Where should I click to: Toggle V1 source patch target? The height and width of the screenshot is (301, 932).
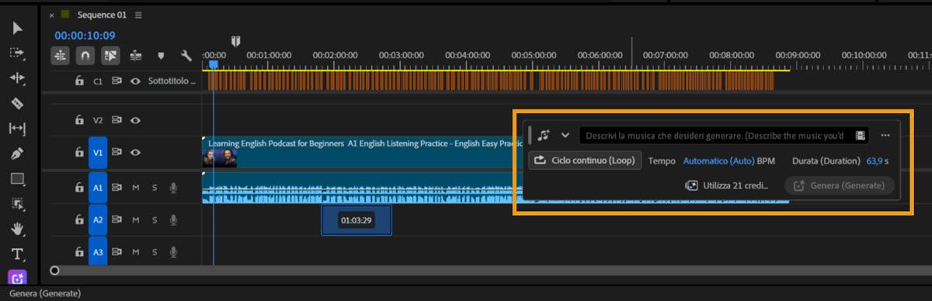(98, 153)
